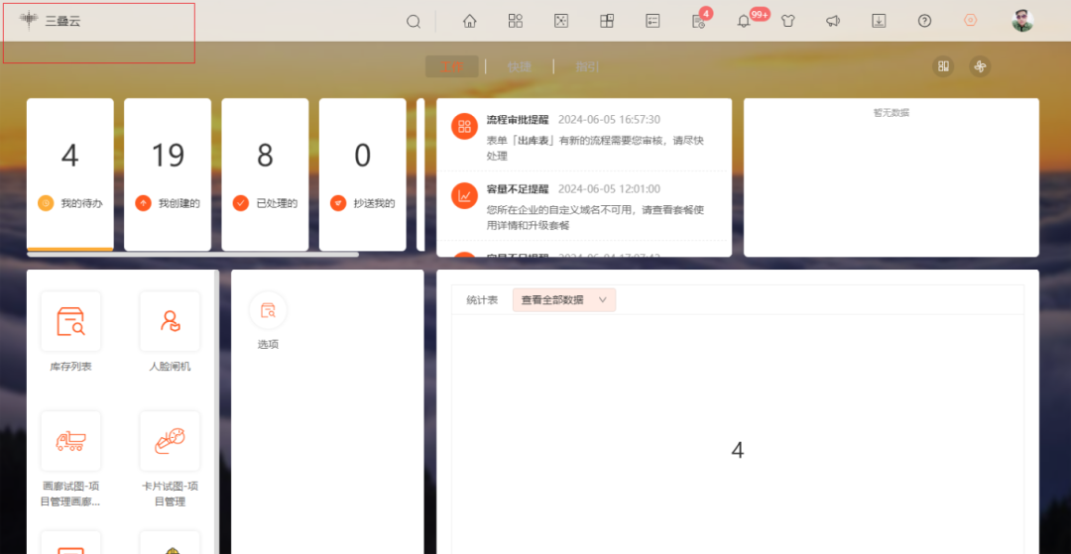
Task: Open the 容量不足提醒 notification title
Action: pos(517,189)
